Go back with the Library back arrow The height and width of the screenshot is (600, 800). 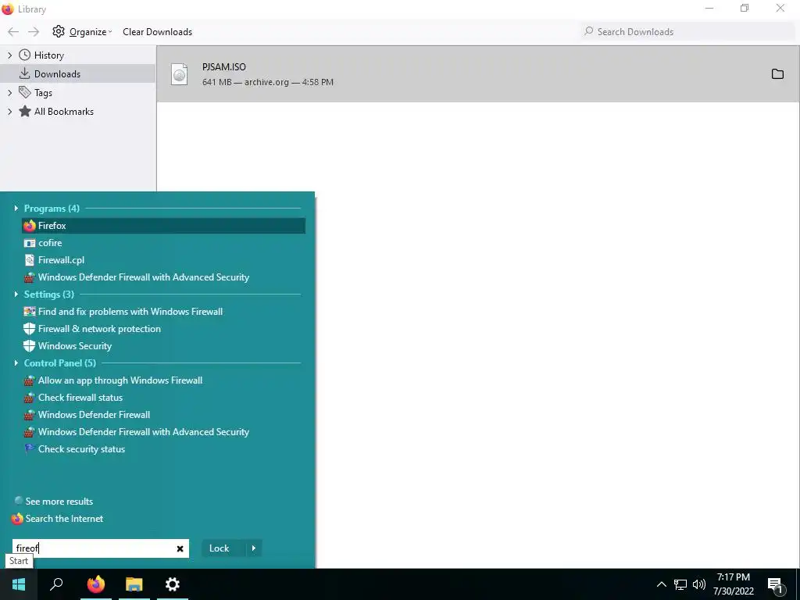(13, 31)
